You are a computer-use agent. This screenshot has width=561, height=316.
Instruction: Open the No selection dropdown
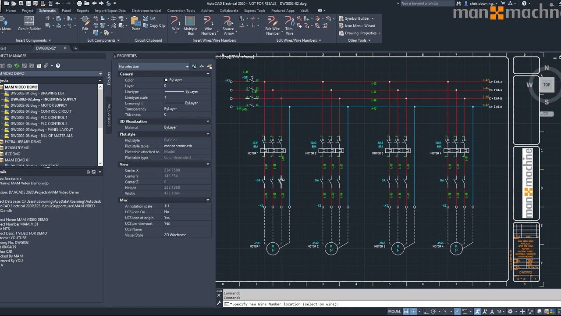pyautogui.click(x=153, y=67)
